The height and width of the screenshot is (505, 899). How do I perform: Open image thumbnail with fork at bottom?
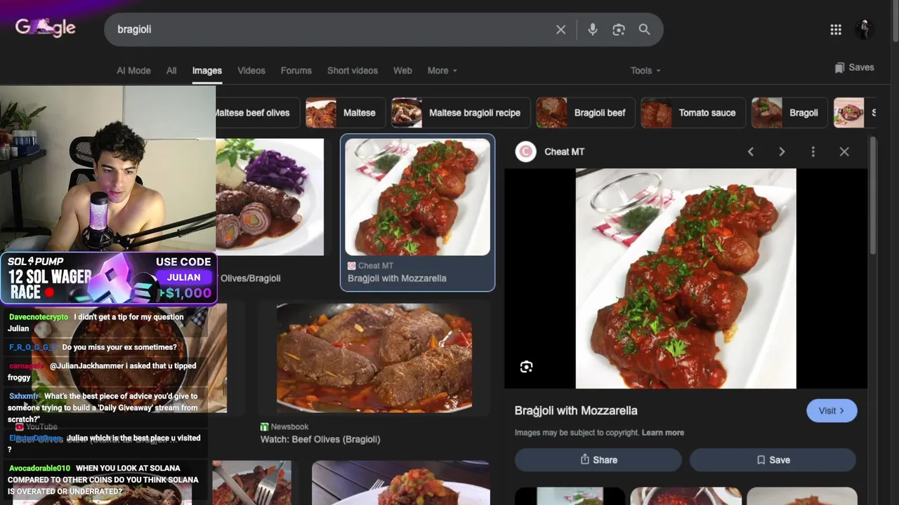click(251, 483)
